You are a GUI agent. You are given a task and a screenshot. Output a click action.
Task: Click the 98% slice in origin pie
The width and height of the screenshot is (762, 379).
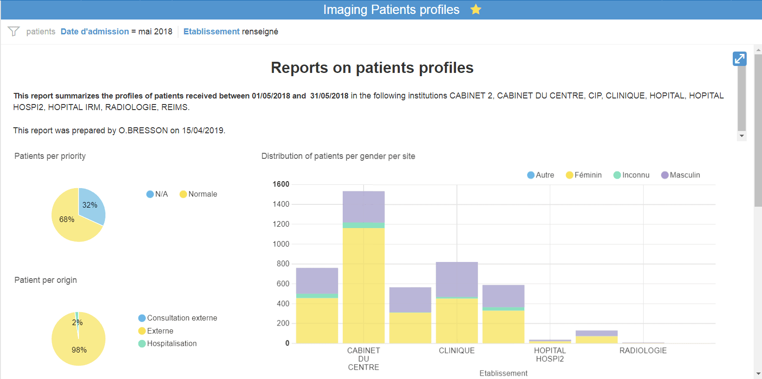[79, 344]
